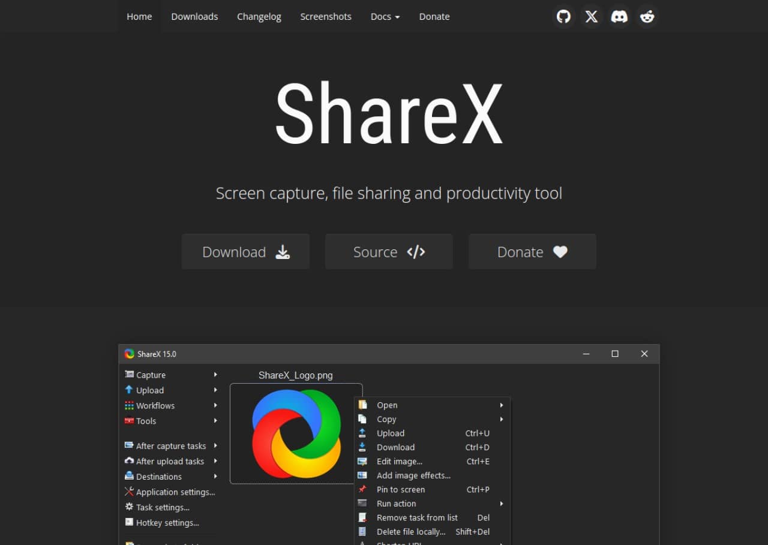Select Add image effects... menu entry
768x545 pixels.
pyautogui.click(x=413, y=475)
